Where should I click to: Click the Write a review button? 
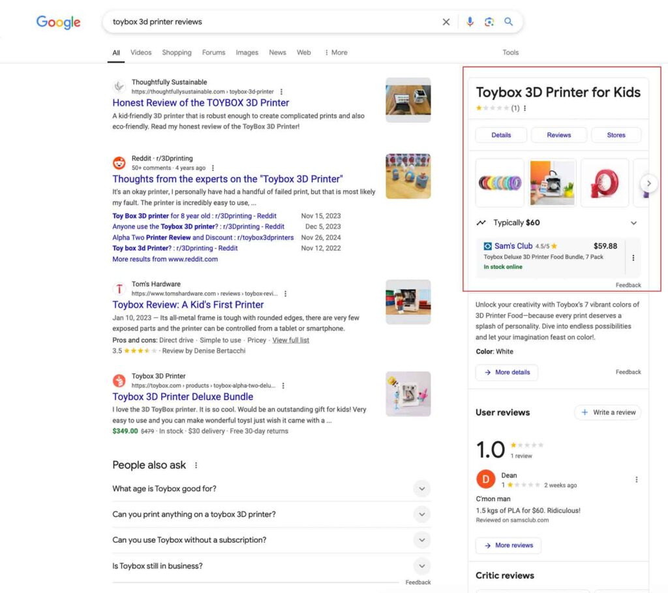[607, 412]
